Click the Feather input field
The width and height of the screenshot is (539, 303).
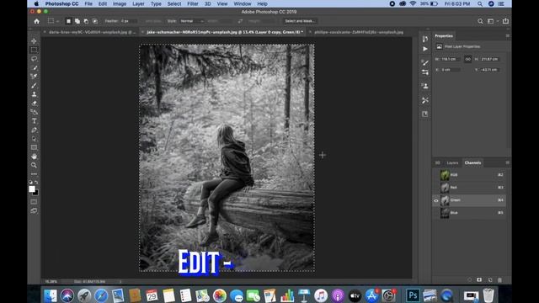pyautogui.click(x=128, y=21)
